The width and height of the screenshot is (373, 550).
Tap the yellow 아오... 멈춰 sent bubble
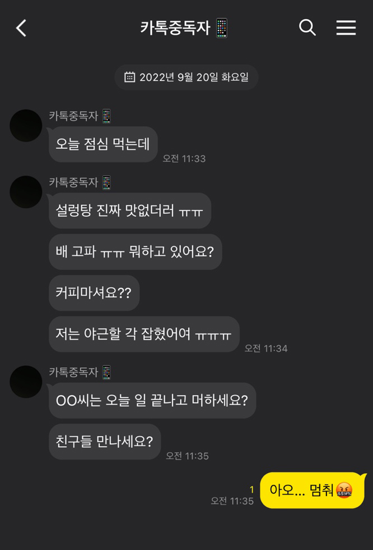[312, 490]
